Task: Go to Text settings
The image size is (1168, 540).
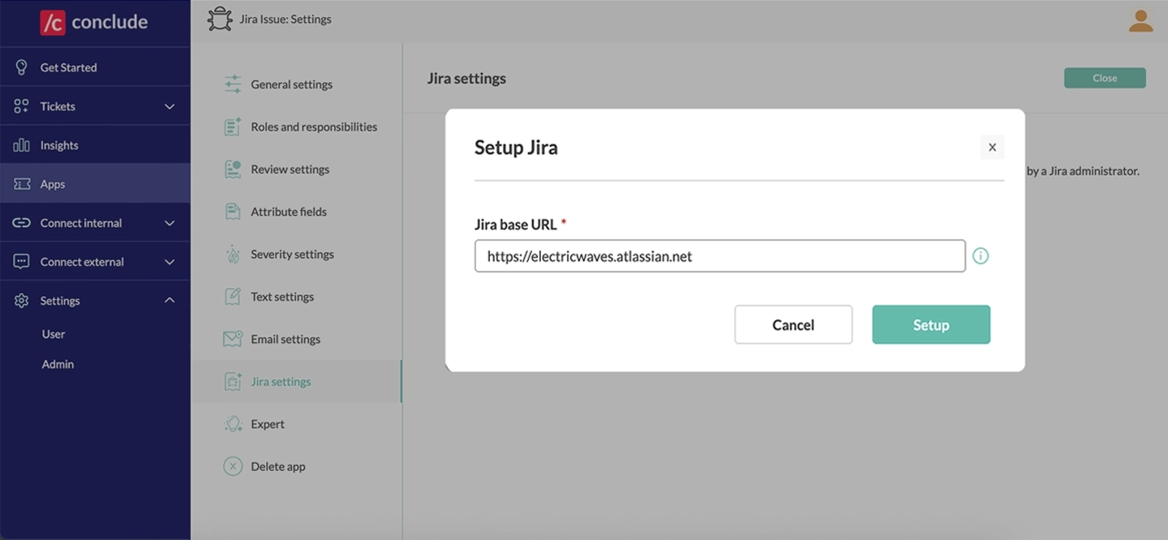Action: 282,297
